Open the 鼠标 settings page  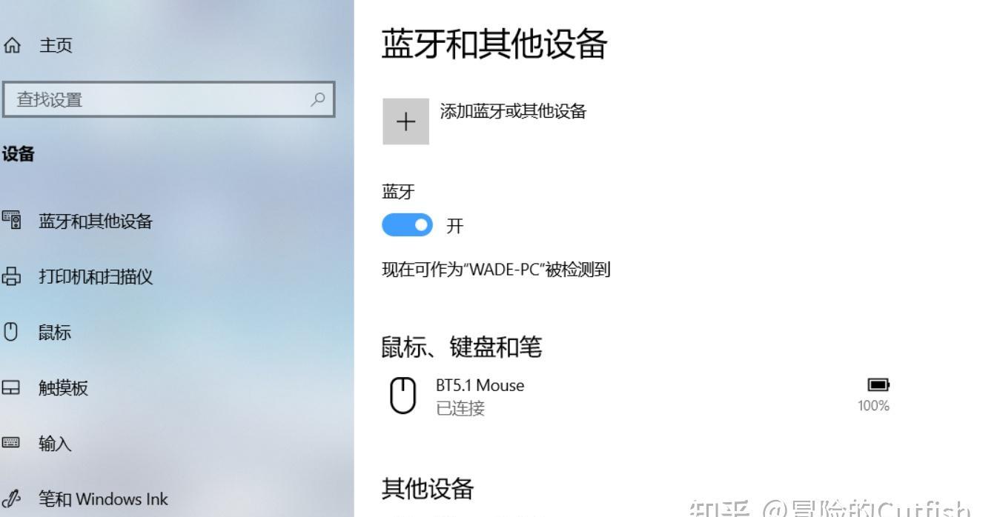[55, 333]
